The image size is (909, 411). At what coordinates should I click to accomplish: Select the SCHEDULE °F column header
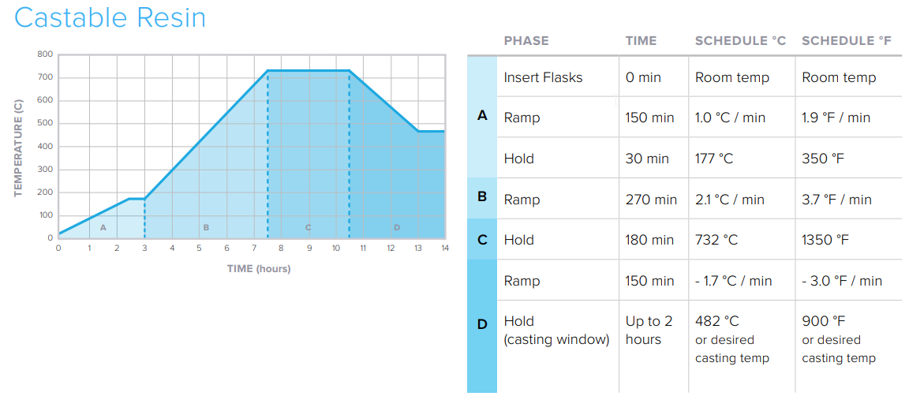pos(847,41)
